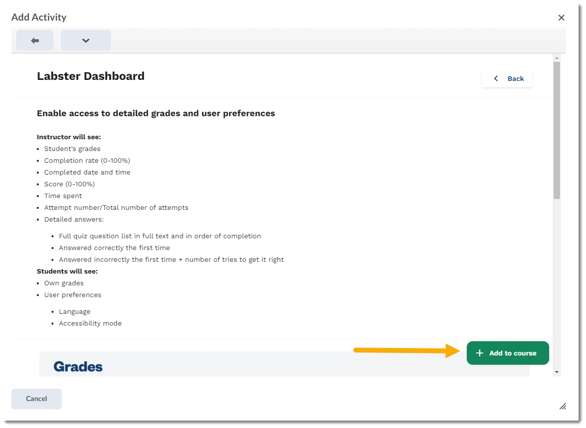Image resolution: width=586 pixels, height=428 pixels.
Task: Click the vertical scrollbar thumb
Action: point(557,130)
